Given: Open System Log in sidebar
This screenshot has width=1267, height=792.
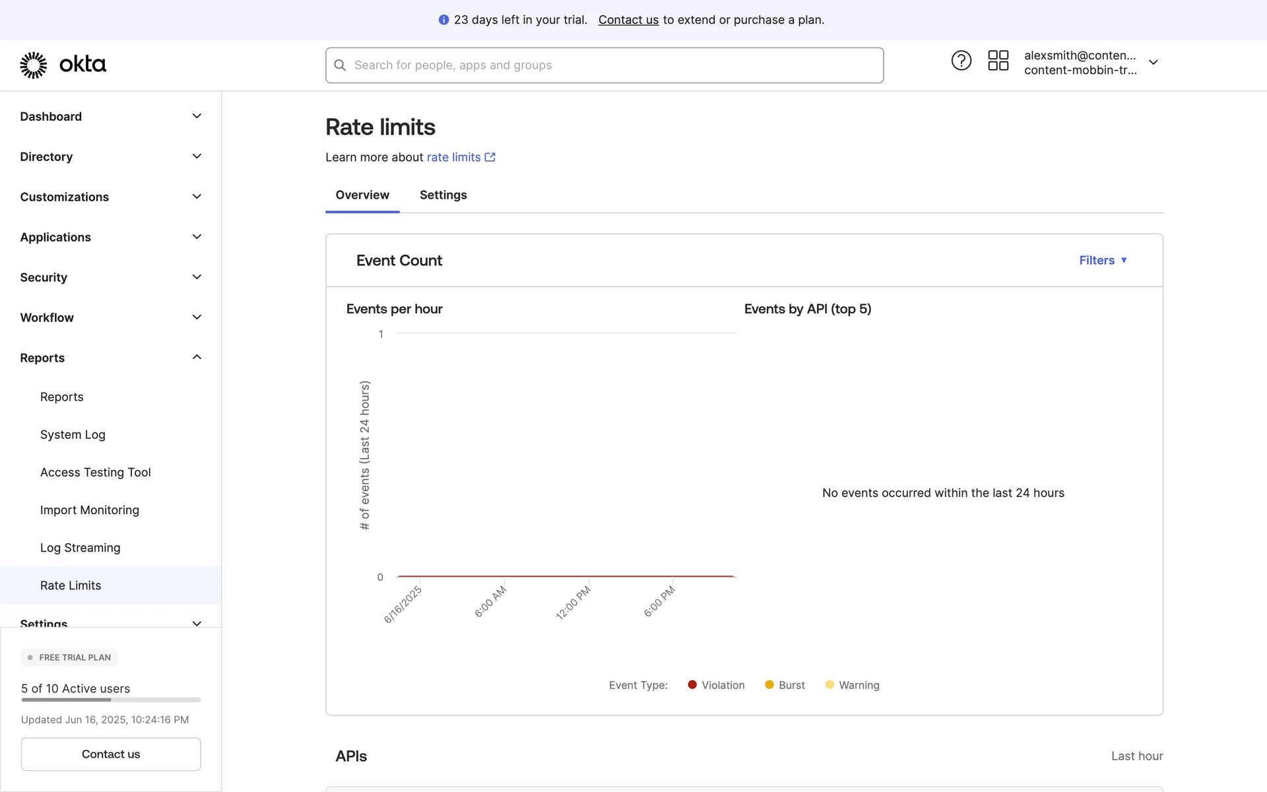Looking at the screenshot, I should click(x=73, y=434).
